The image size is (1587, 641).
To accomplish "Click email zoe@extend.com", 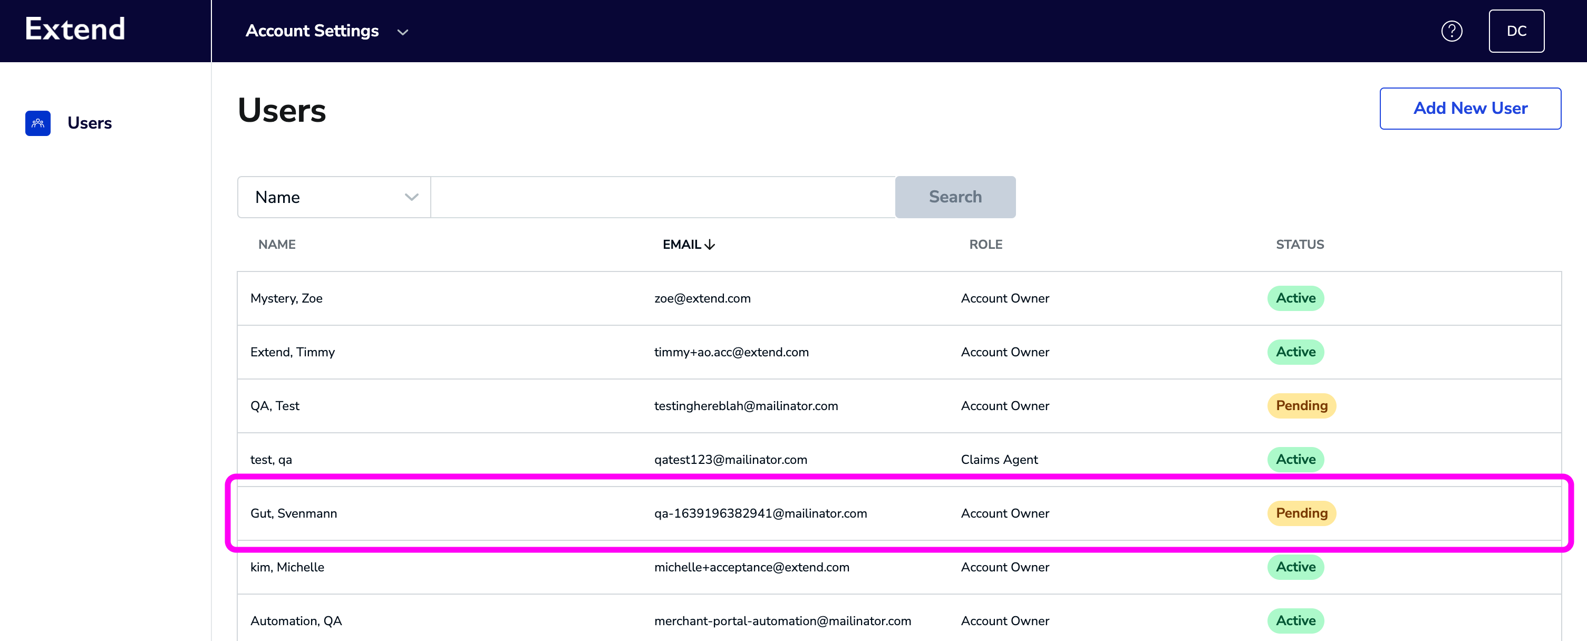I will point(702,299).
